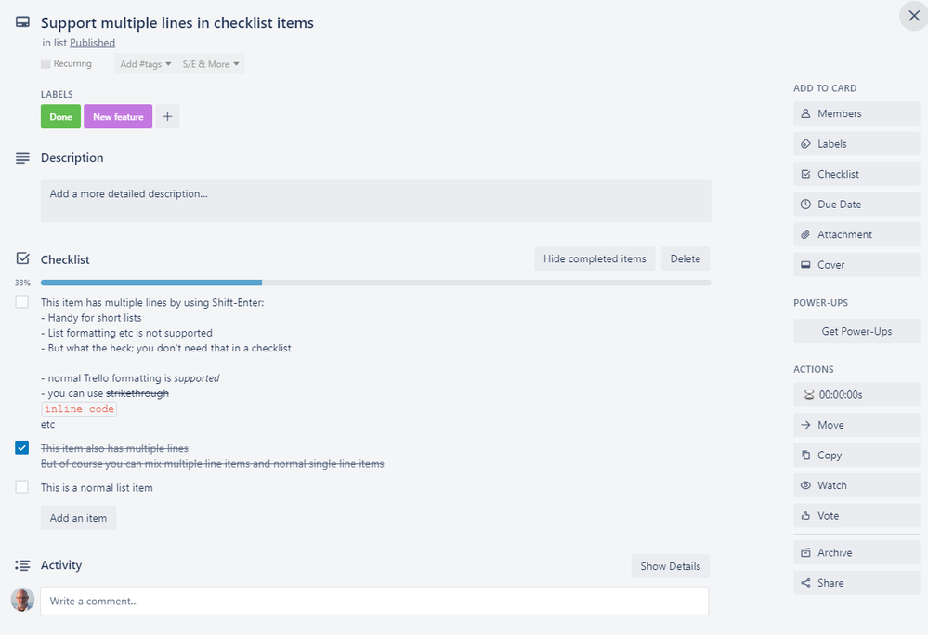928x635 pixels.
Task: Expand the S/E & More dropdown
Action: tap(211, 64)
